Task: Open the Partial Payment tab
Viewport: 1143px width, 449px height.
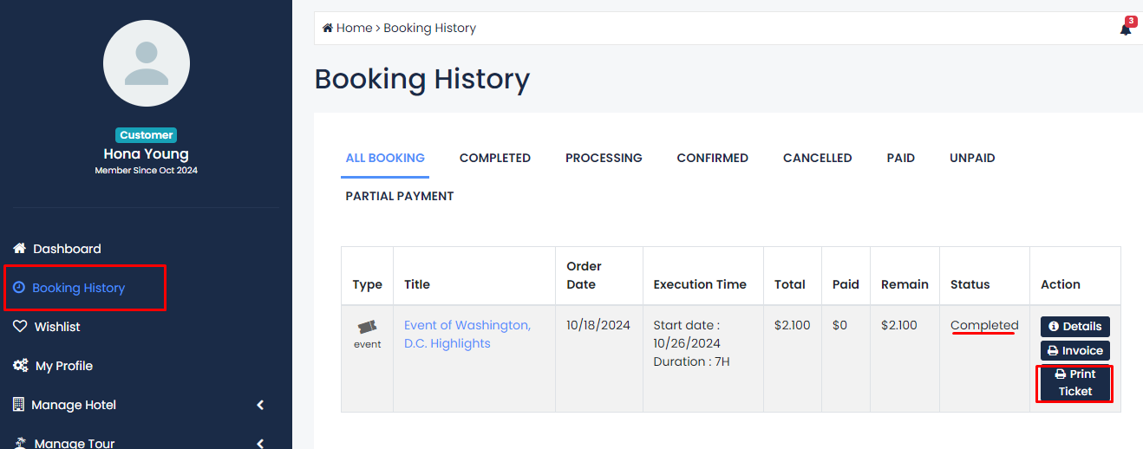Action: point(400,196)
